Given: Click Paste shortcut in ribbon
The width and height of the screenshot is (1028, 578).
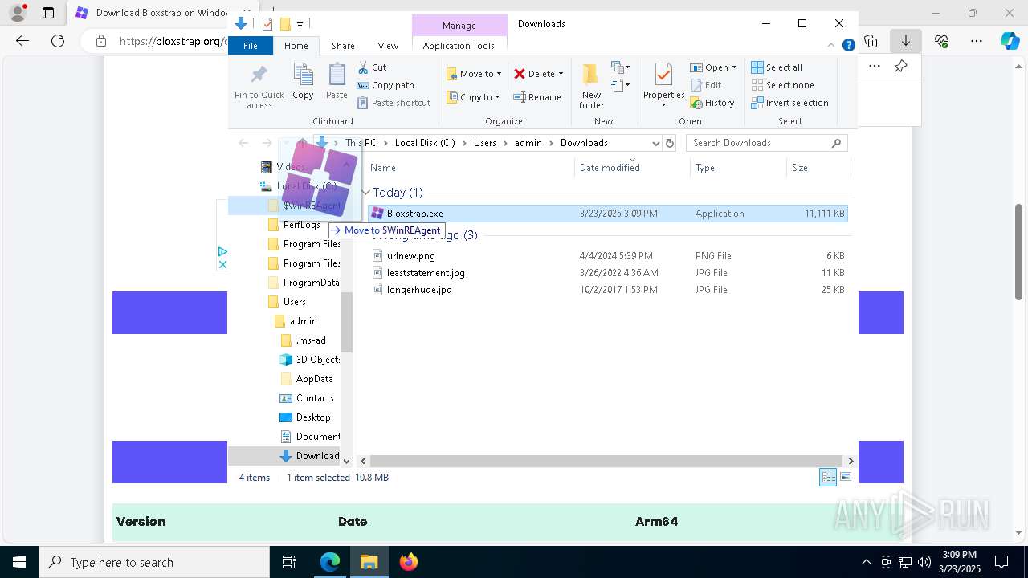Looking at the screenshot, I should click(x=394, y=103).
